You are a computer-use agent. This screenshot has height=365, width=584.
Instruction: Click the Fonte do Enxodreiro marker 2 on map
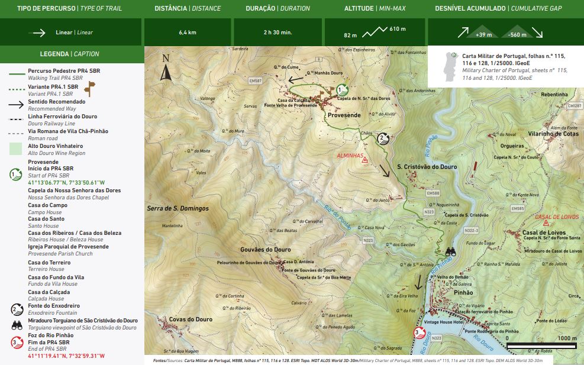383,139
